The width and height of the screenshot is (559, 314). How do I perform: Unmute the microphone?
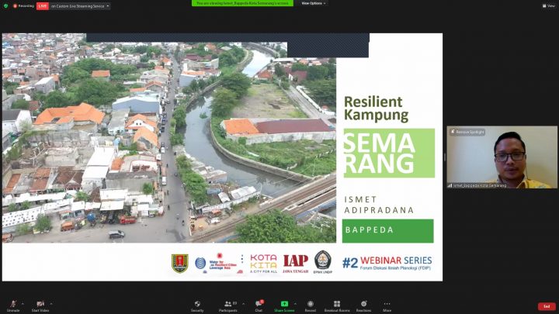[x=13, y=304]
